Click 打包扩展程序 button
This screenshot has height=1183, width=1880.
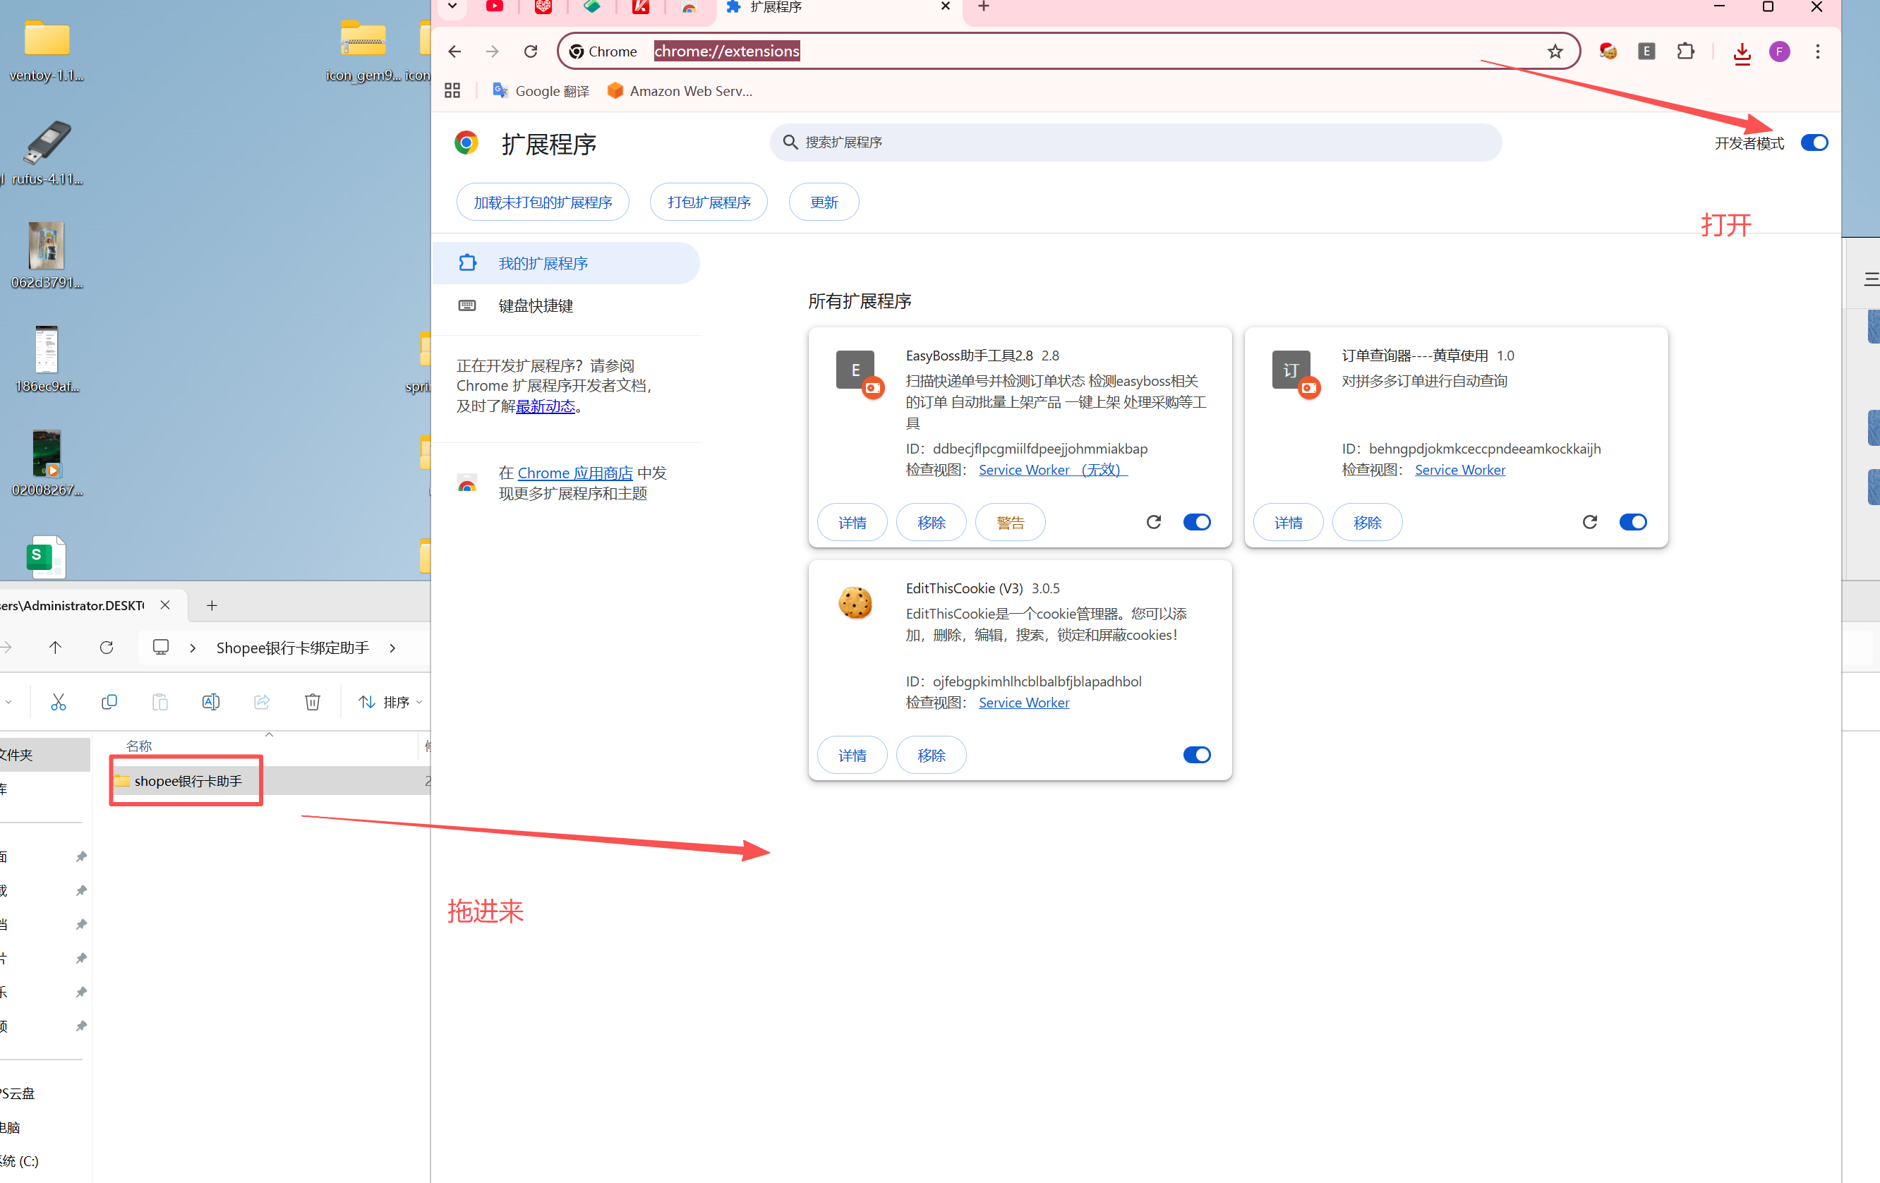click(x=708, y=202)
